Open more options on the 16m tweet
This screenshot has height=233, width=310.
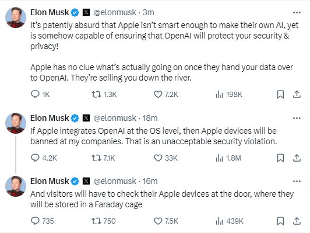point(297,181)
